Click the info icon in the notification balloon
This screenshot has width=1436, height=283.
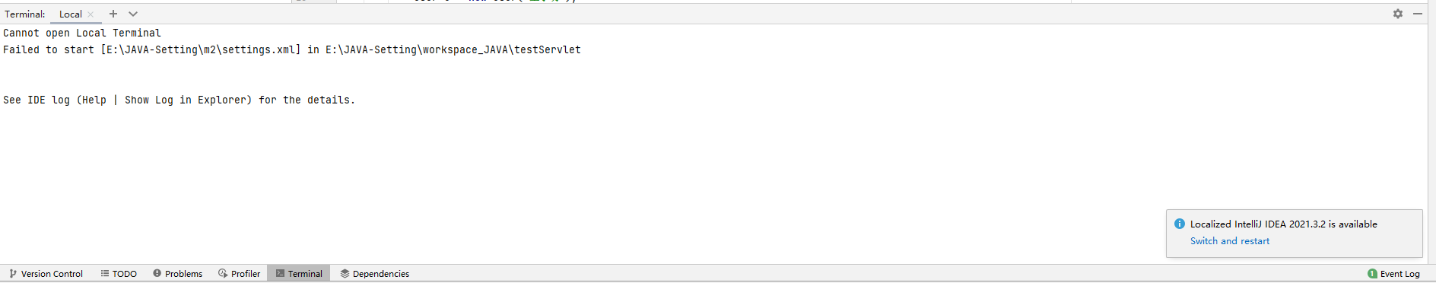click(x=1180, y=224)
